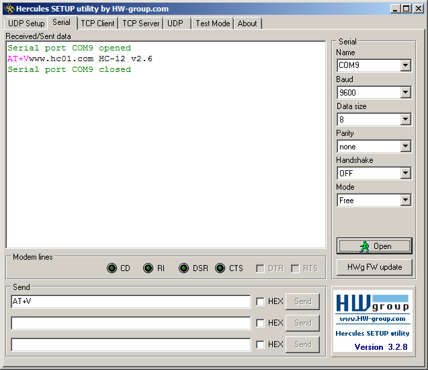The image size is (428, 370).
Task: Click the Hercules SETUP utility caption under logo
Action: click(373, 334)
